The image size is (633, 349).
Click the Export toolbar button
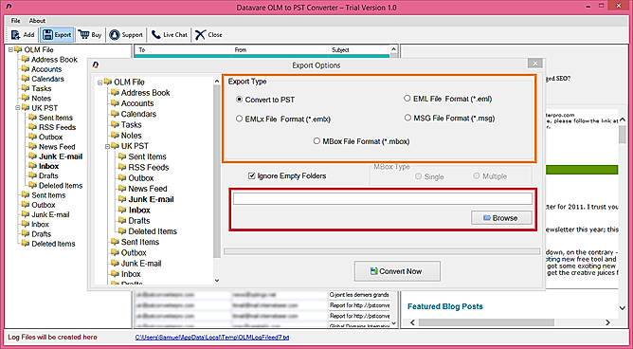click(57, 35)
